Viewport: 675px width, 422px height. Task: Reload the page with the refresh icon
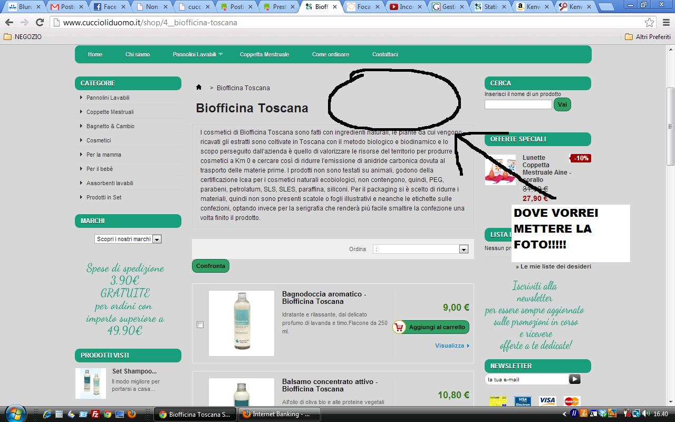coord(40,23)
